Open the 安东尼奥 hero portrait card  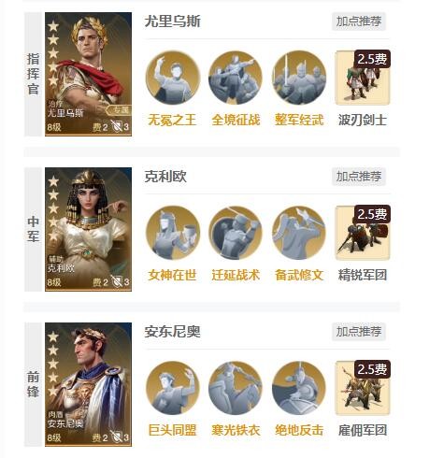[x=88, y=384]
